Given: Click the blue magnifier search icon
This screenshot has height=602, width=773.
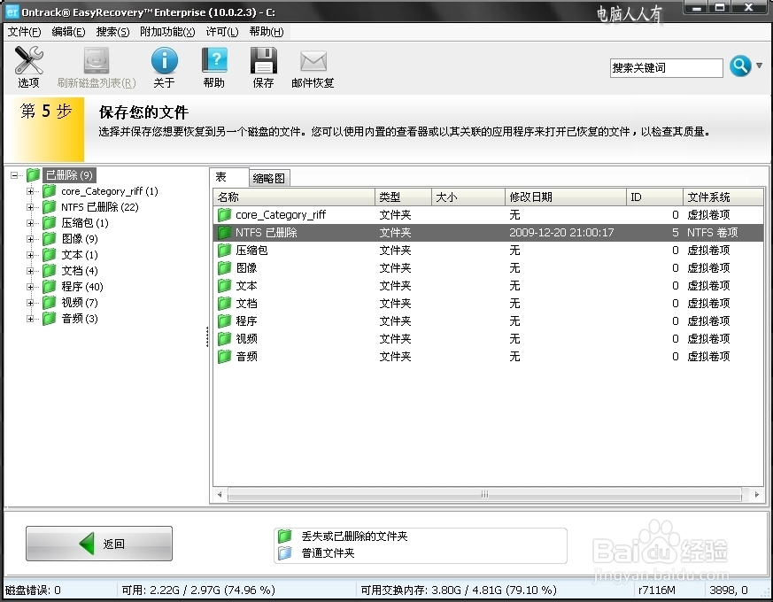Looking at the screenshot, I should pyautogui.click(x=740, y=66).
